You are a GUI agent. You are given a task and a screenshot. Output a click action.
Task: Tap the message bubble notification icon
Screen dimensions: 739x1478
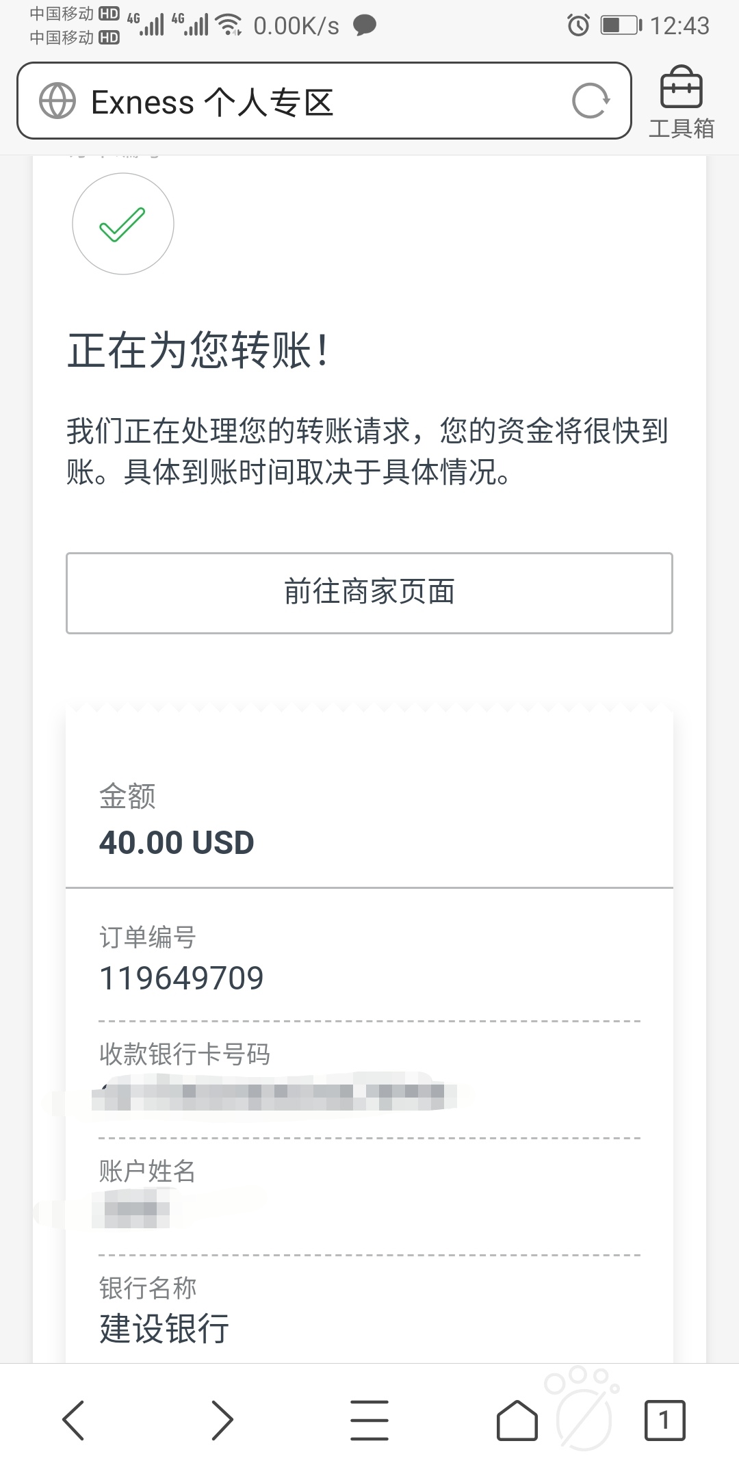[x=365, y=26]
